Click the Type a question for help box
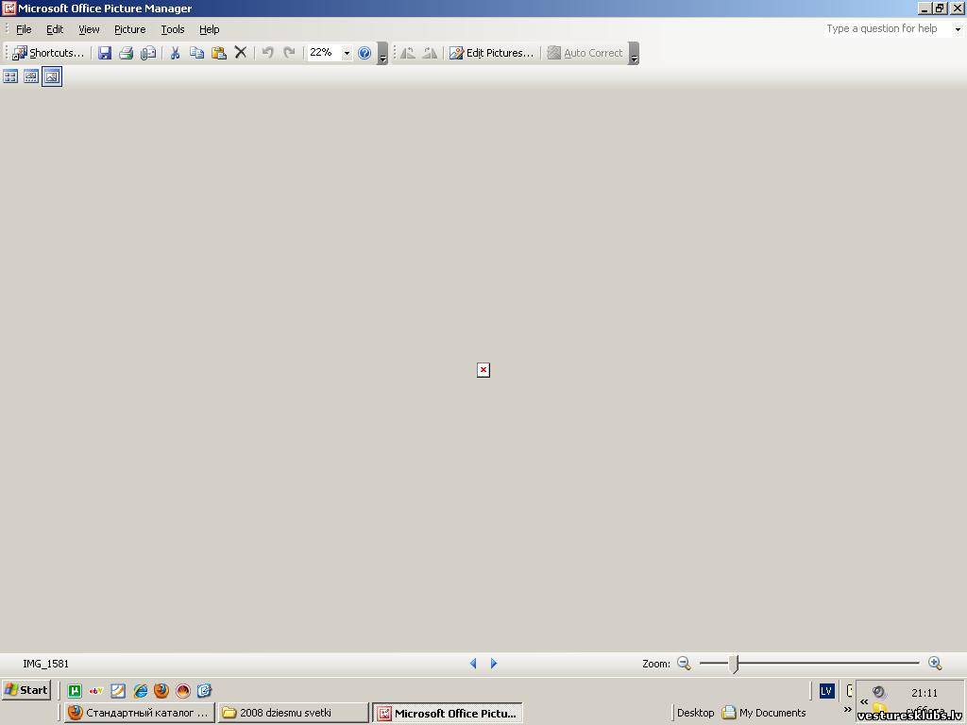The image size is (967, 725). click(x=888, y=28)
